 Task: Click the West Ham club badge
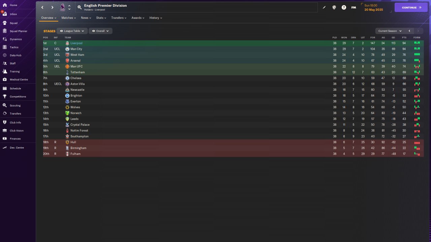[x=67, y=55]
